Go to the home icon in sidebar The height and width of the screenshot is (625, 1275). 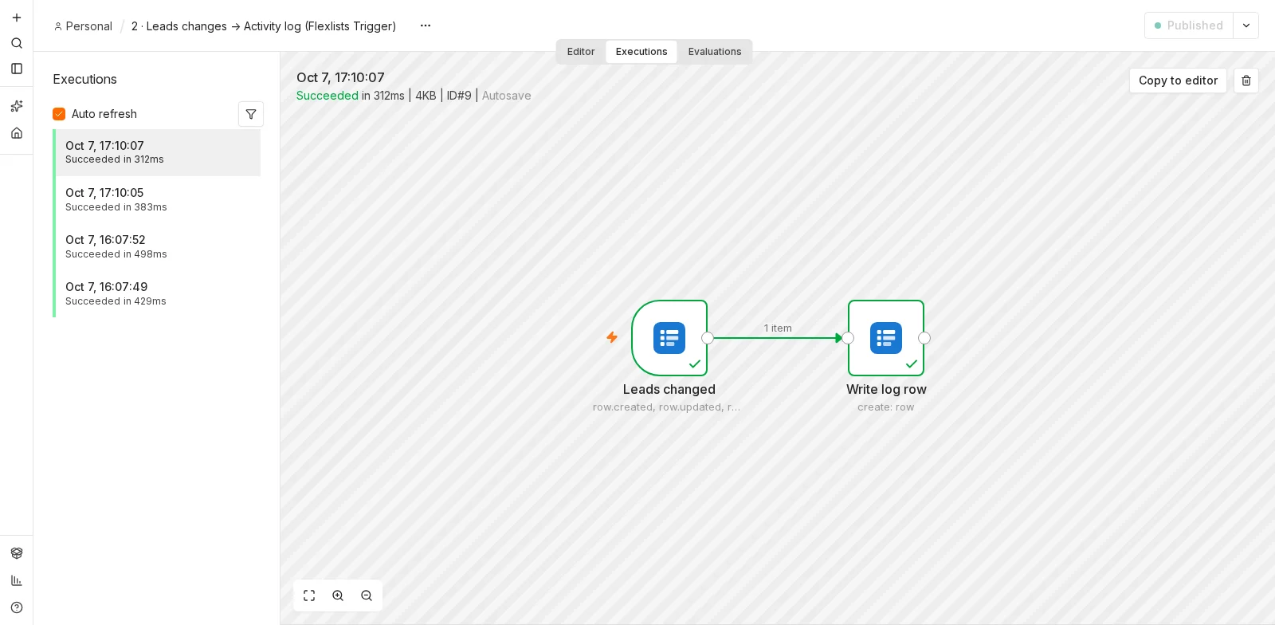17,133
